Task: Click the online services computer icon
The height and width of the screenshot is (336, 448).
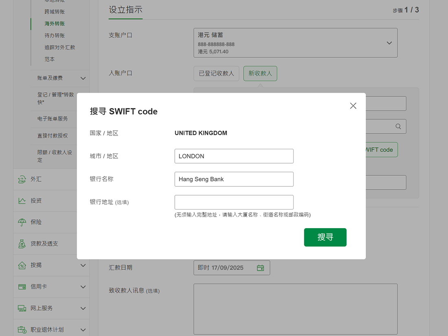Action: point(22,308)
